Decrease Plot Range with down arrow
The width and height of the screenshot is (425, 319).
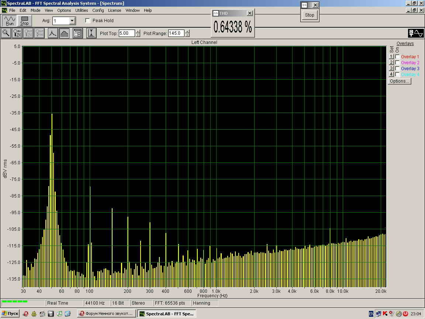[x=187, y=35]
